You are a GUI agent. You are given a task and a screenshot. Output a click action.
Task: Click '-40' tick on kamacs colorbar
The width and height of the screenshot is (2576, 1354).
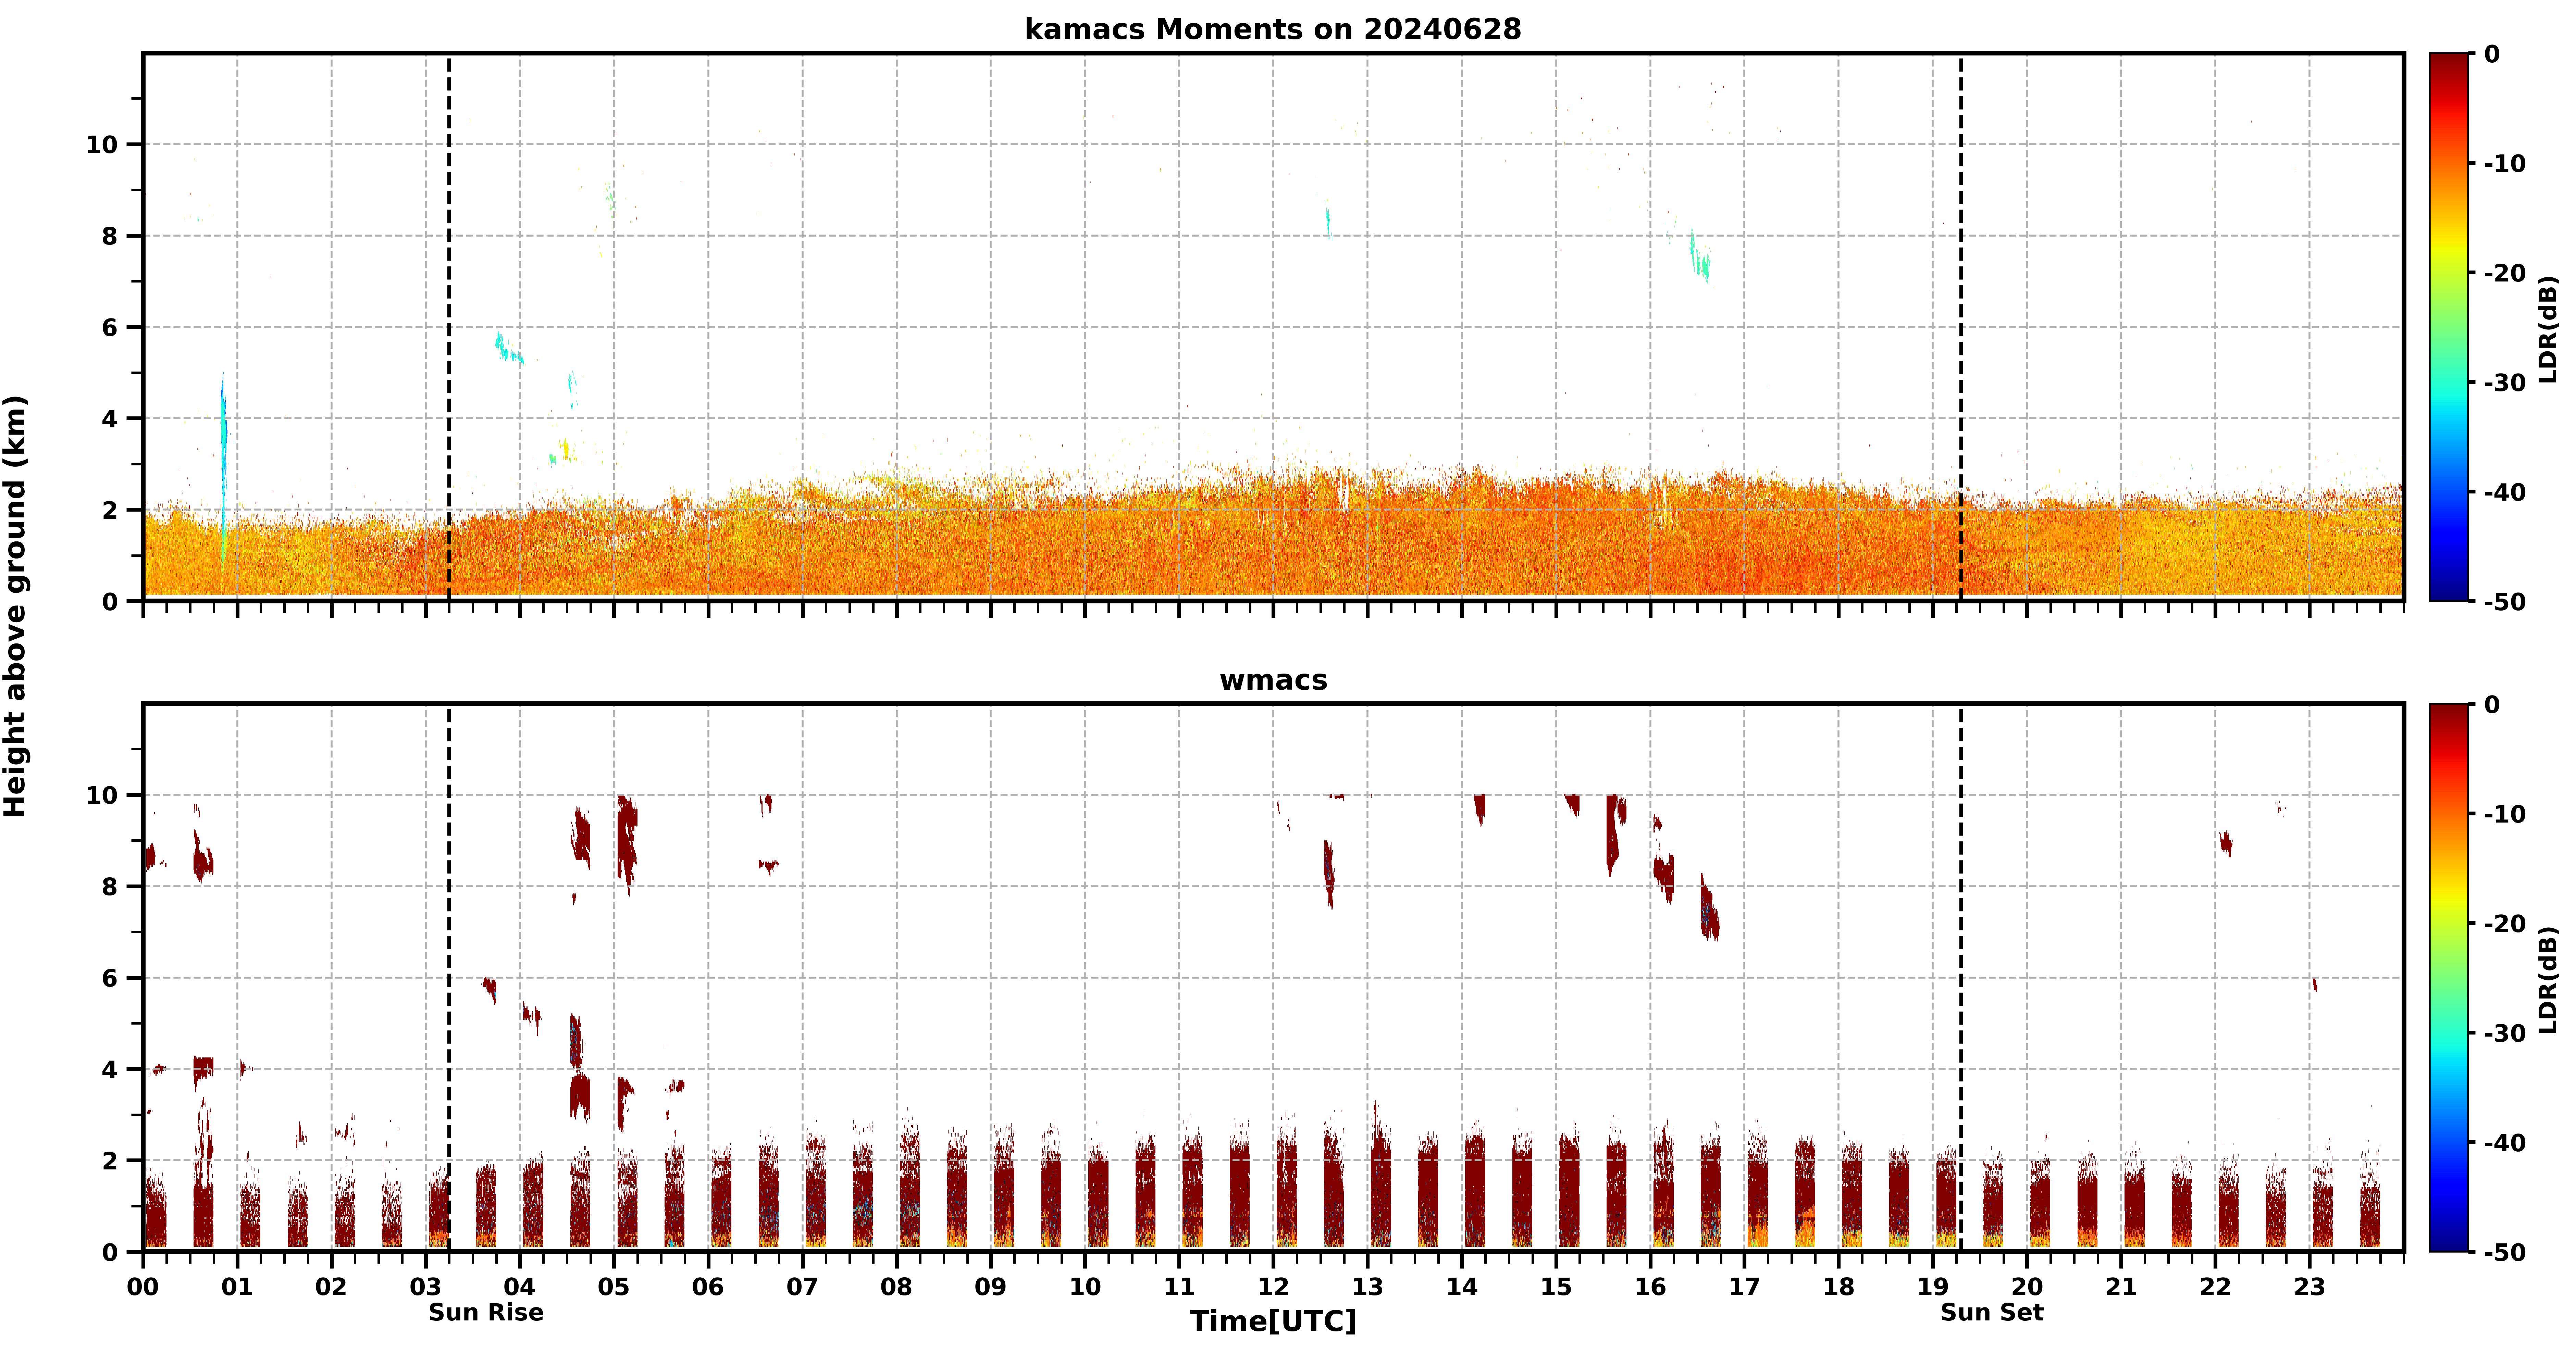[2505, 492]
